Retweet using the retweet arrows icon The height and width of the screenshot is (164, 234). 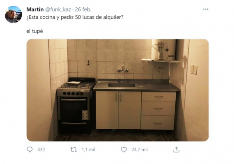74,150
